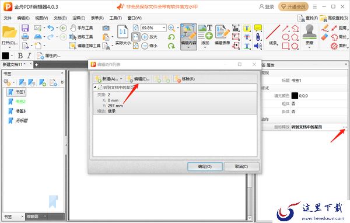This screenshot has height=223, width=350.
Task: Click Zoom Out (缩小) button
Action: click(149, 46)
